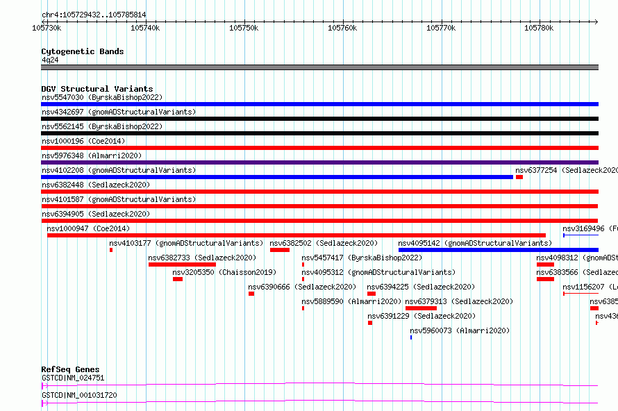618x411 pixels.
Task: Click the nsv6391229 (Sedlazeck2020) red marker
Action: [370, 323]
